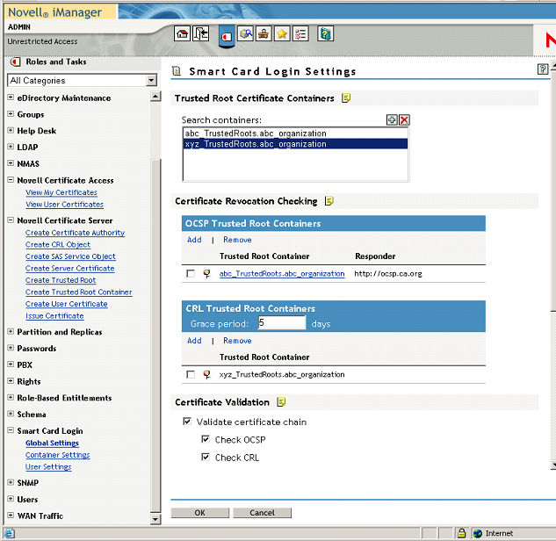556x541 pixels.
Task: Open the Home toolbar icon
Action: (x=183, y=34)
